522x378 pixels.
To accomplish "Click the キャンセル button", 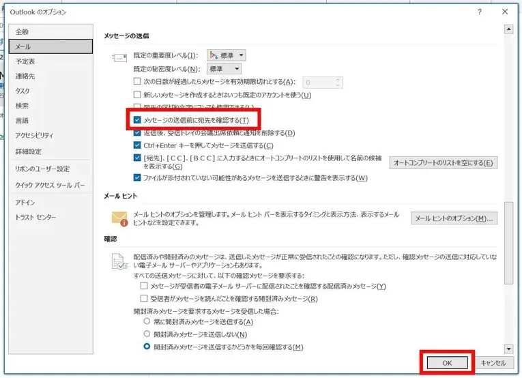I will (493, 363).
